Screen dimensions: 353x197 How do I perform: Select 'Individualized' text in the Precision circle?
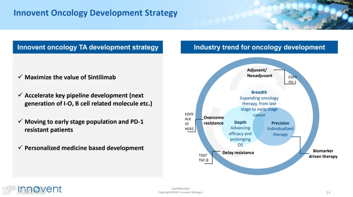click(x=280, y=129)
